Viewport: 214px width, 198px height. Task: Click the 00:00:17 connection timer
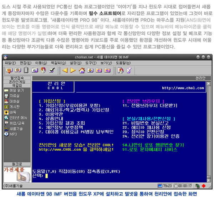coord(183,186)
